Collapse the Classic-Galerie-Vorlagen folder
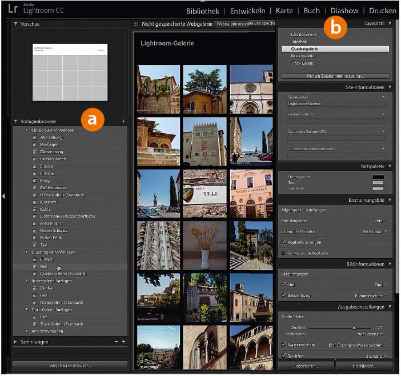The width and height of the screenshot is (401, 376). (x=26, y=130)
